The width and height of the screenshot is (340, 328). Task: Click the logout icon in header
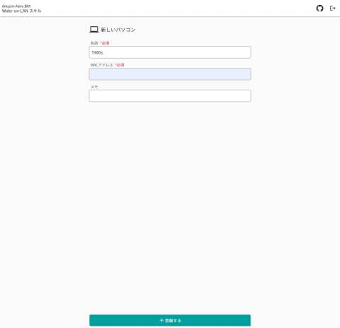pos(332,8)
